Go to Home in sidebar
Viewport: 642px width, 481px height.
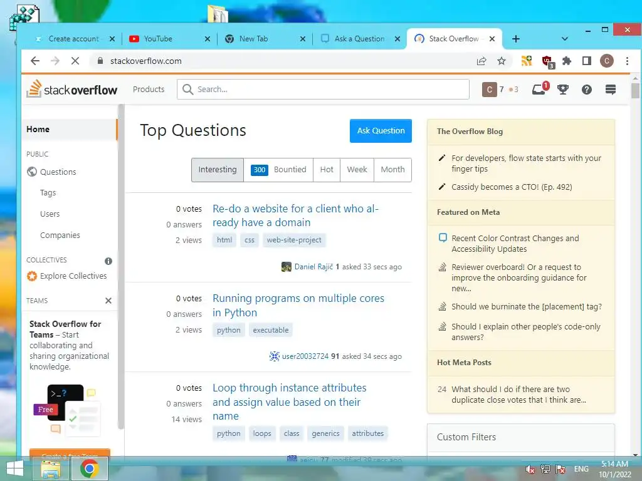(x=69, y=129)
